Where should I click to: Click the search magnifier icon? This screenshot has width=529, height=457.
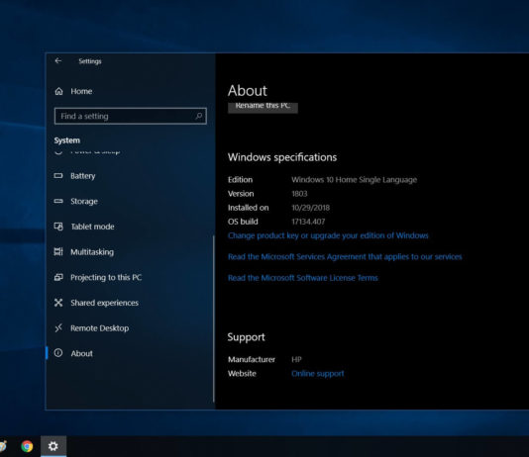point(199,116)
